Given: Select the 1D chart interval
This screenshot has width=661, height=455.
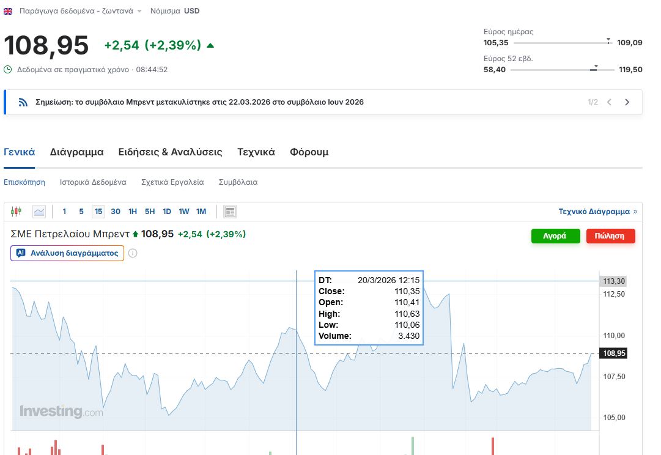Looking at the screenshot, I should 166,212.
